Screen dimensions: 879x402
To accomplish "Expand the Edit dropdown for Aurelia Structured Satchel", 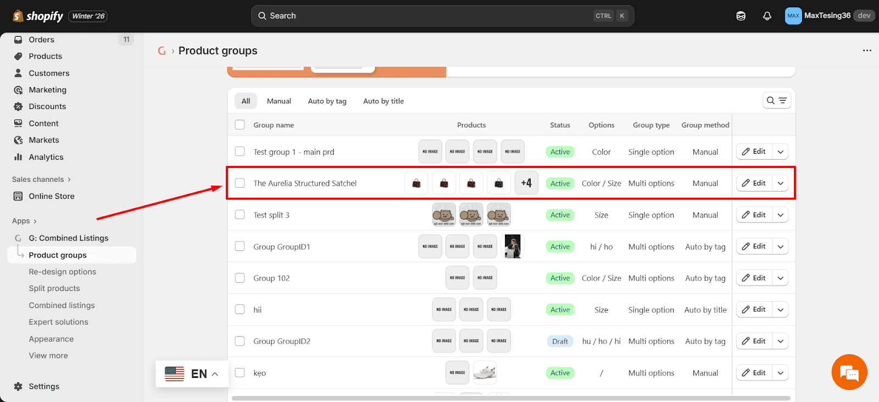I will tap(781, 183).
